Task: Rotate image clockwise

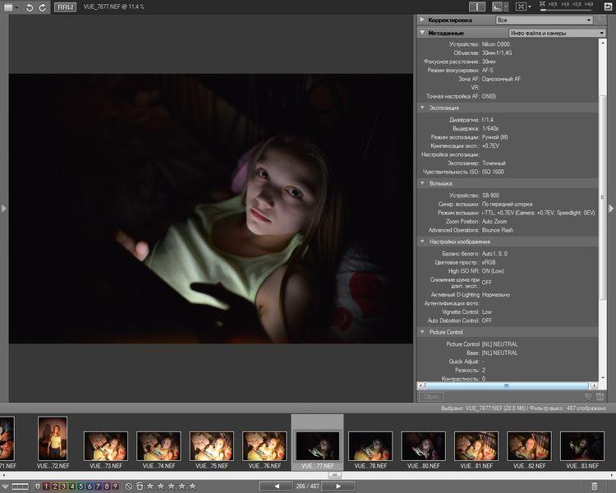Action: point(43,7)
